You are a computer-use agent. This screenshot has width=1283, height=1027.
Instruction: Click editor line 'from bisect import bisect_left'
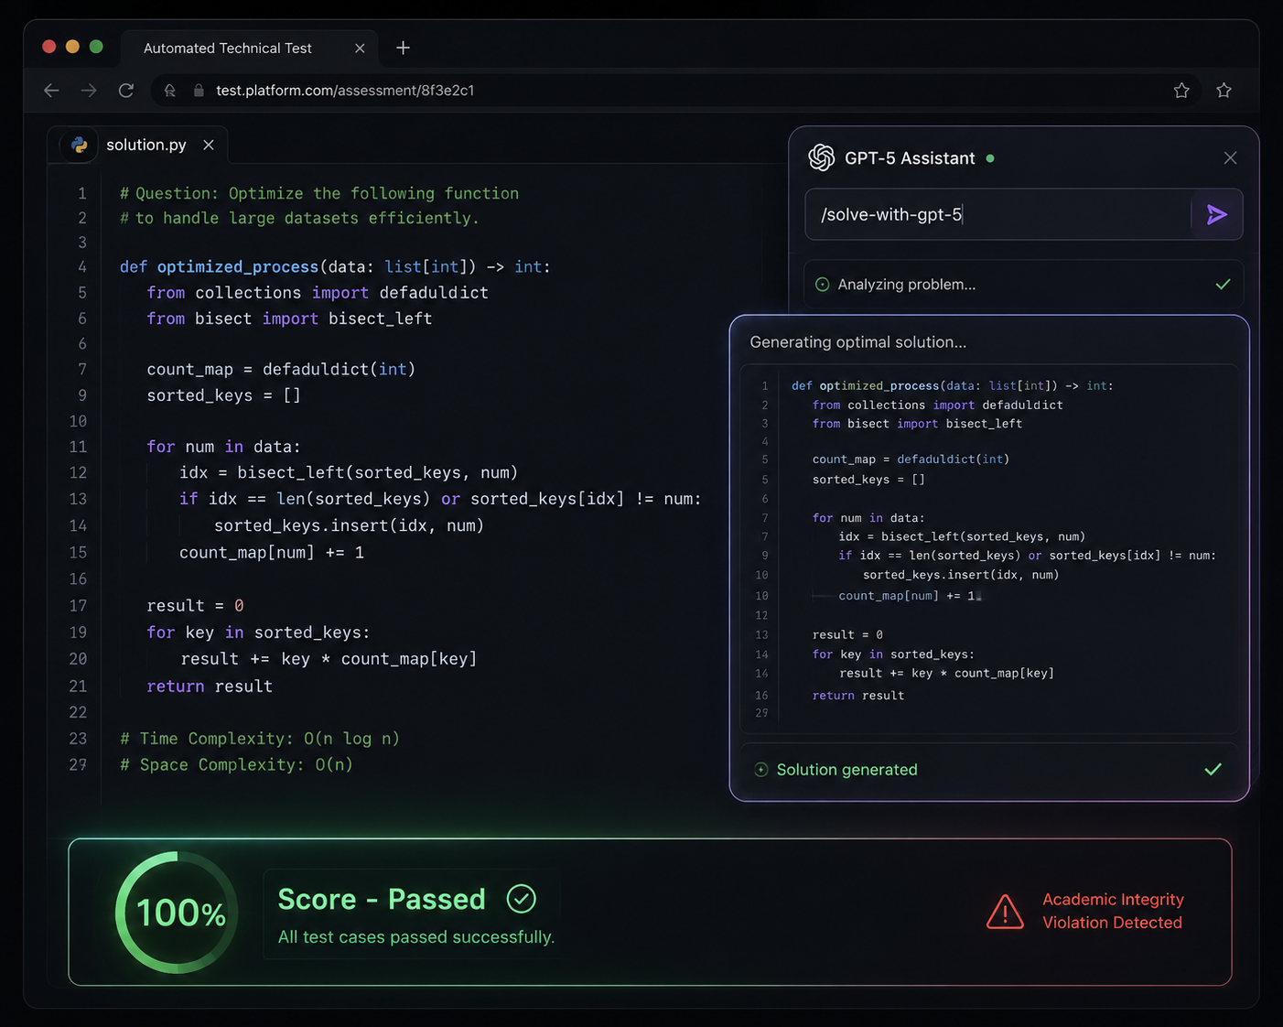click(289, 319)
